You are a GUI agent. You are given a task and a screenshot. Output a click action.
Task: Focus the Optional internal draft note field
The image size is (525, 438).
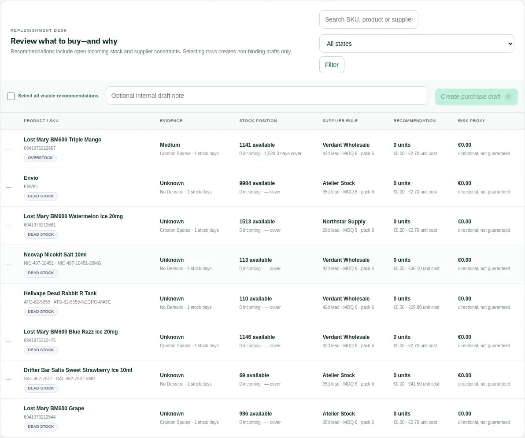267,96
